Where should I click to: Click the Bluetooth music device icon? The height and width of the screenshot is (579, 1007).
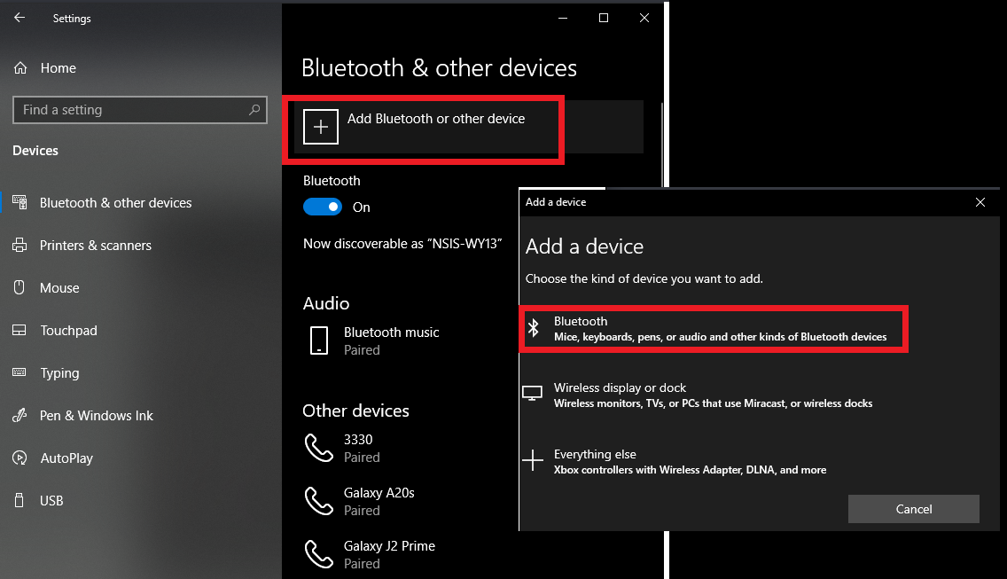[x=319, y=340]
